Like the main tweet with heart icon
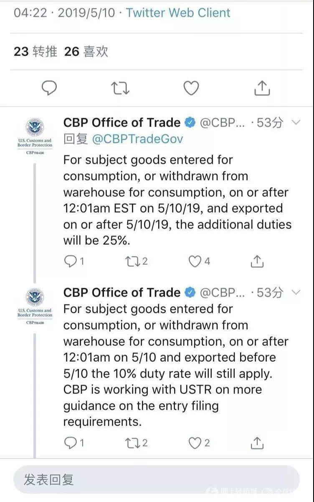Image resolution: width=314 pixels, height=502 pixels. tap(191, 88)
